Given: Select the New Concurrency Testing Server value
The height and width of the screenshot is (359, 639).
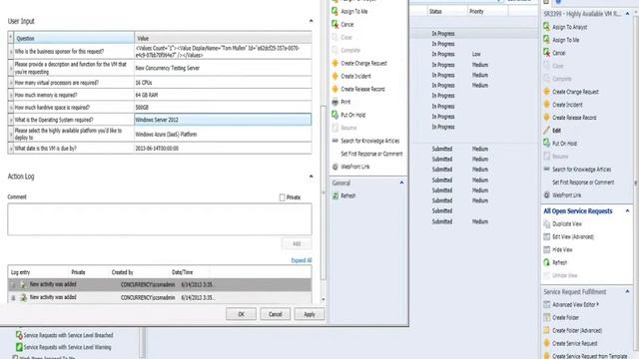Looking at the screenshot, I should (x=223, y=68).
